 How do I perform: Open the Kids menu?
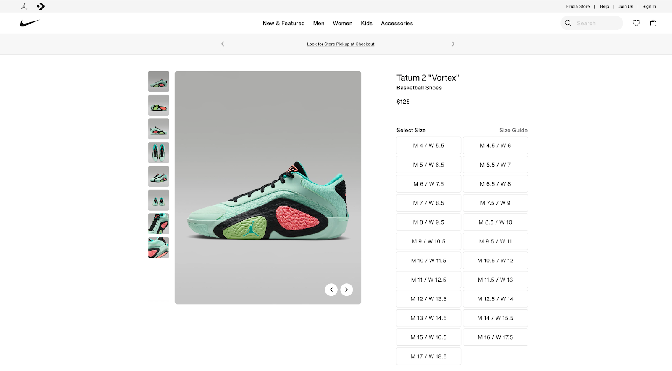pyautogui.click(x=367, y=23)
